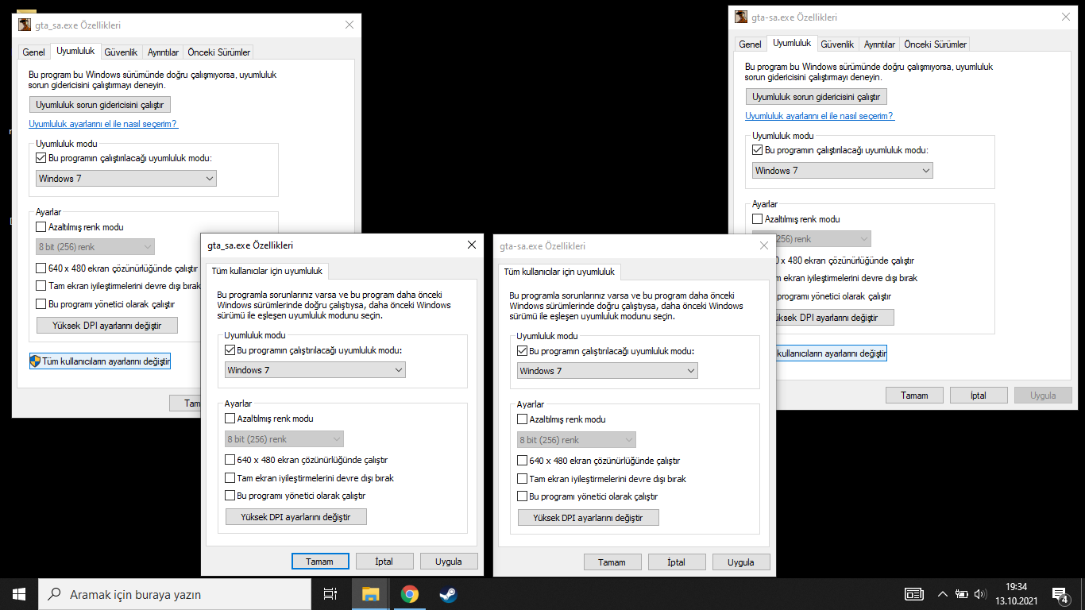Enable Azaltılmış renk modu in gta_sa.exe all-users dialog
The image size is (1085, 610).
231,419
